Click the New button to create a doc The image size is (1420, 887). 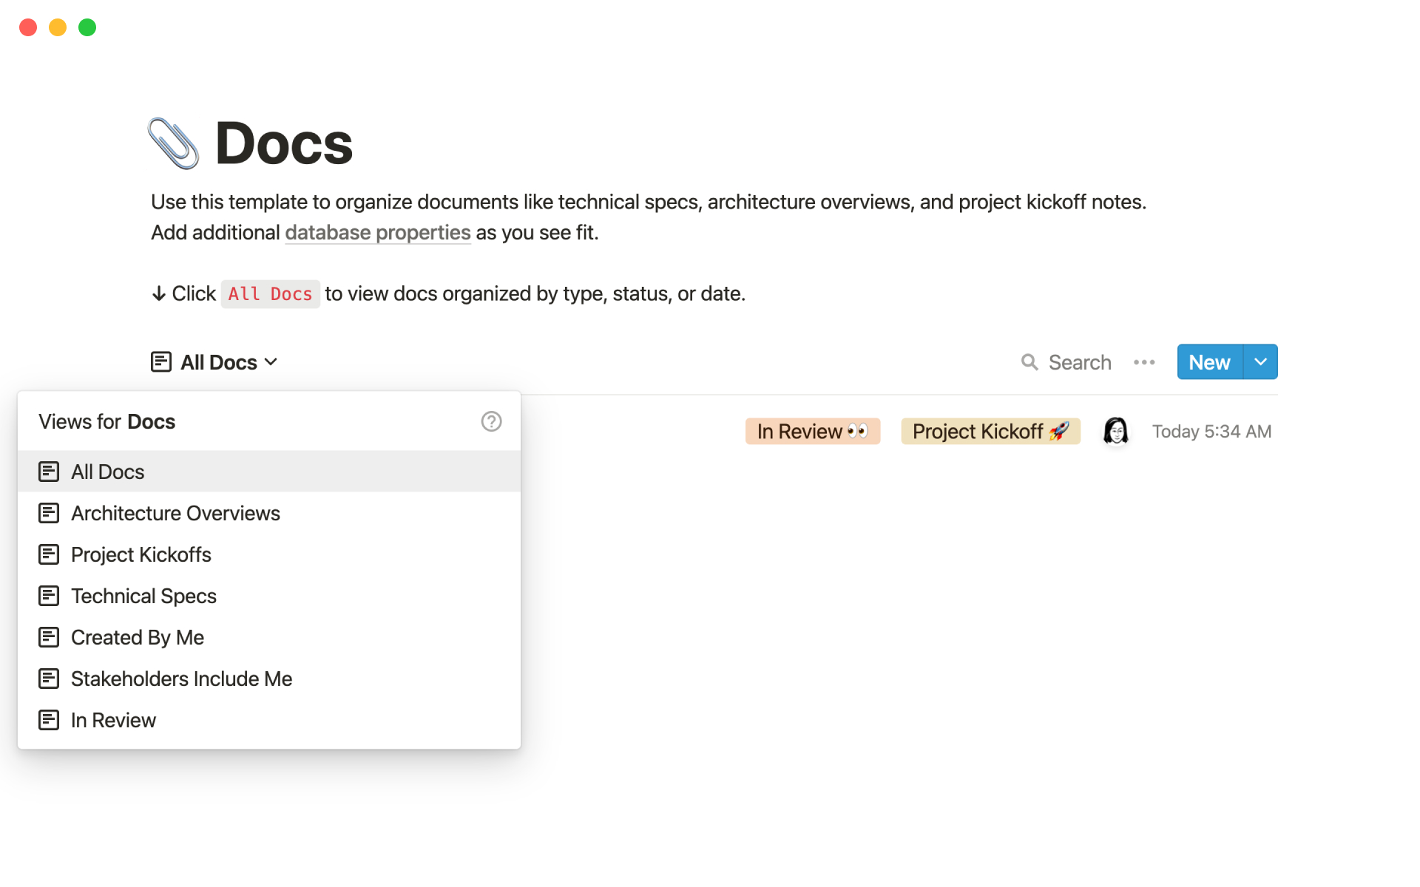(1208, 361)
